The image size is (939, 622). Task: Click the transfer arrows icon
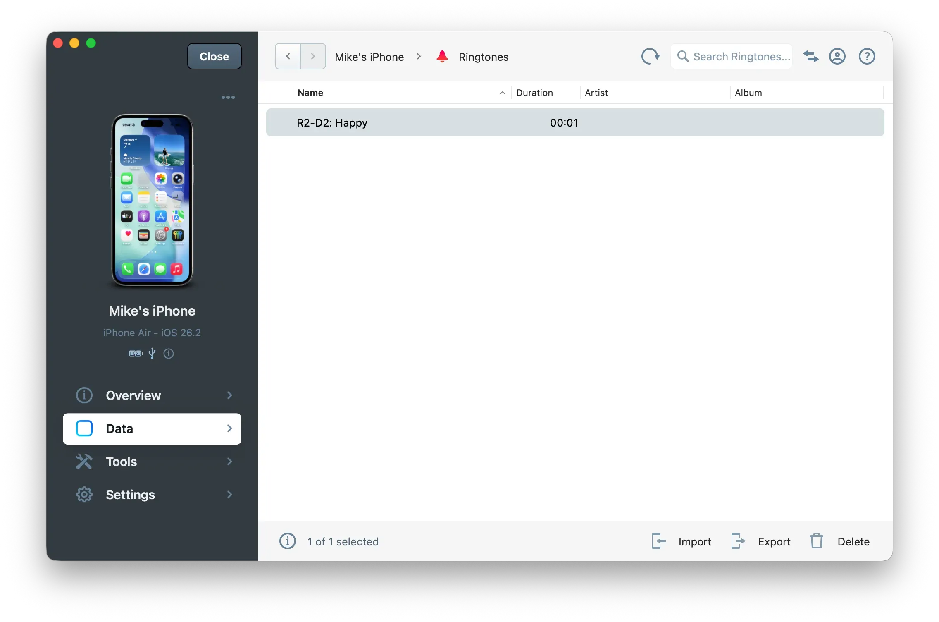811,56
